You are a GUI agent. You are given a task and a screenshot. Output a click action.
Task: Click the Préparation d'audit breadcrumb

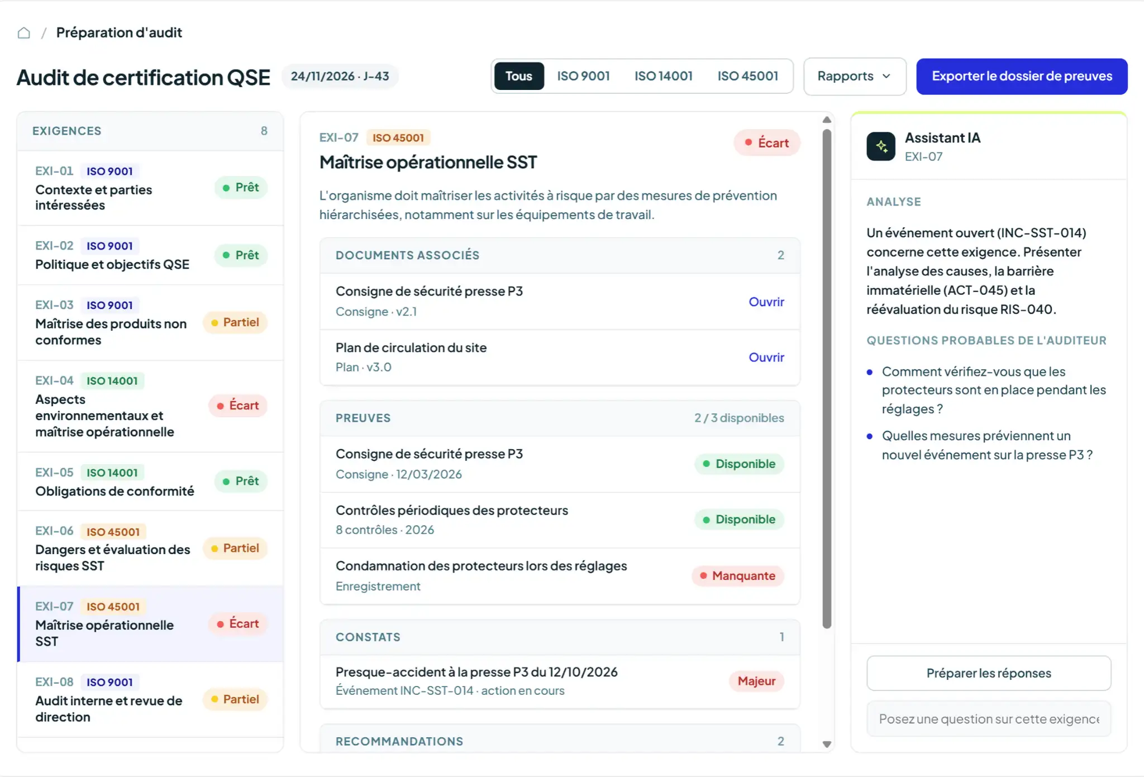tap(119, 32)
